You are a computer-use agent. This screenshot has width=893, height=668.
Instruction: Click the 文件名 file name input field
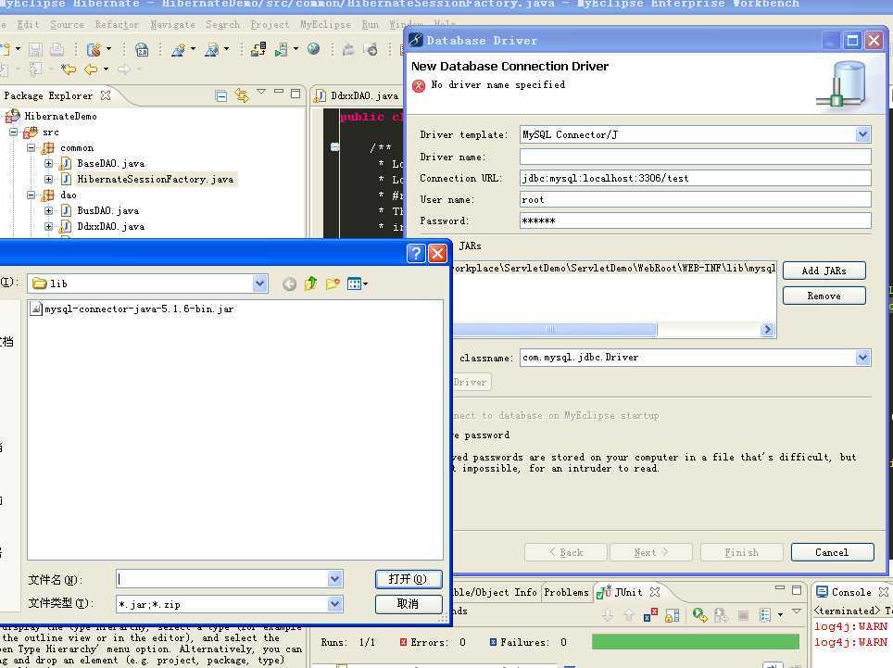point(222,579)
